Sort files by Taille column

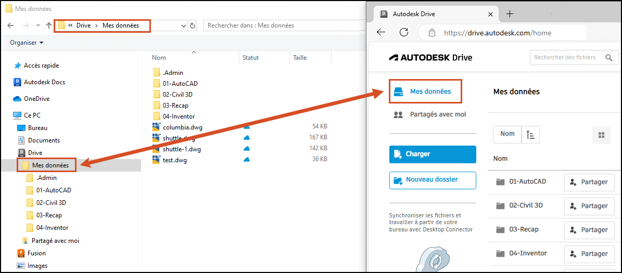click(299, 57)
